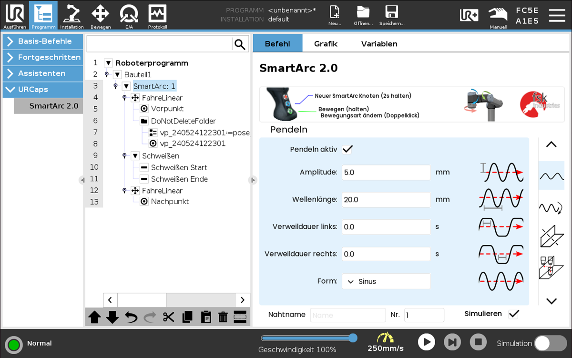The height and width of the screenshot is (358, 572).
Task: Expand the Basis-Befehle section
Action: tap(43, 41)
